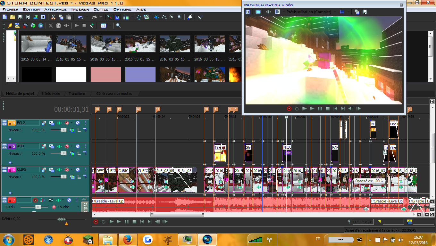Copy snapshot to clipboard in video preview
The width and height of the screenshot is (436, 246).
pyautogui.click(x=357, y=12)
